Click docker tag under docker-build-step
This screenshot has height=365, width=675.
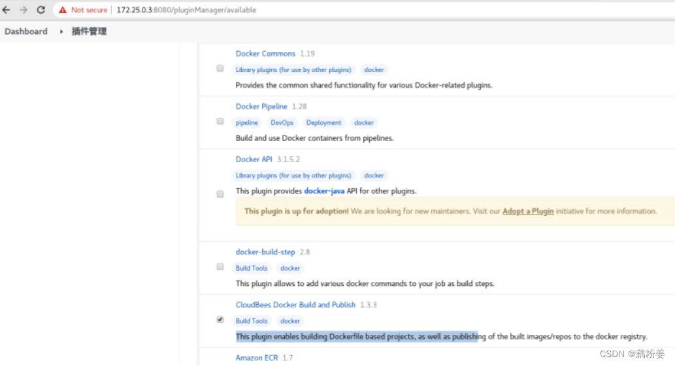[290, 268]
